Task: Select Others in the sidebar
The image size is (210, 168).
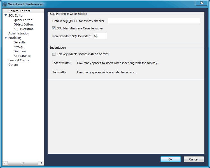Action: coord(13,65)
